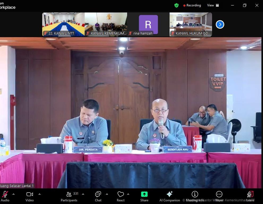The width and height of the screenshot is (263, 204).
Task: Expand the Participants options arrow
Action: [x=83, y=194]
